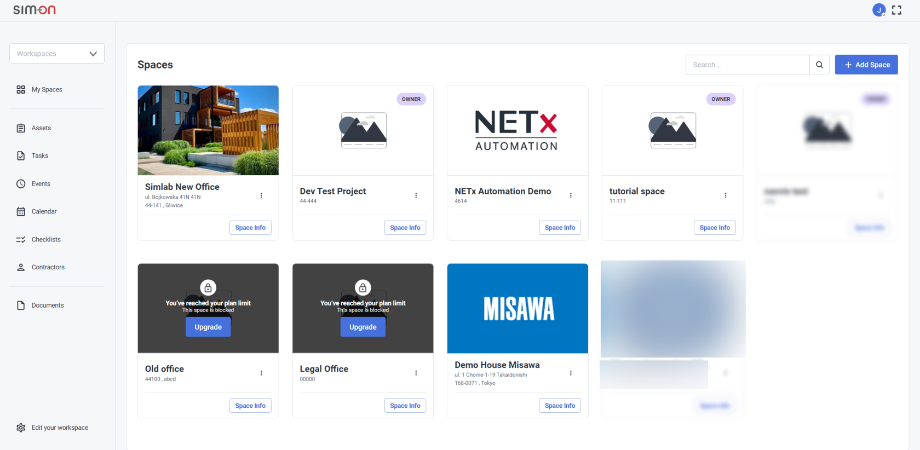Click the OWNER badge on Dev Test Project

point(411,99)
